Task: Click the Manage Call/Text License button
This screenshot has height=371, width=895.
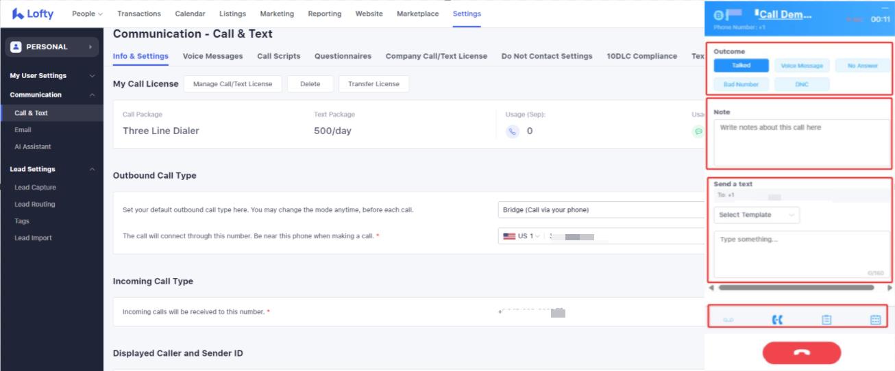Action: pyautogui.click(x=233, y=84)
